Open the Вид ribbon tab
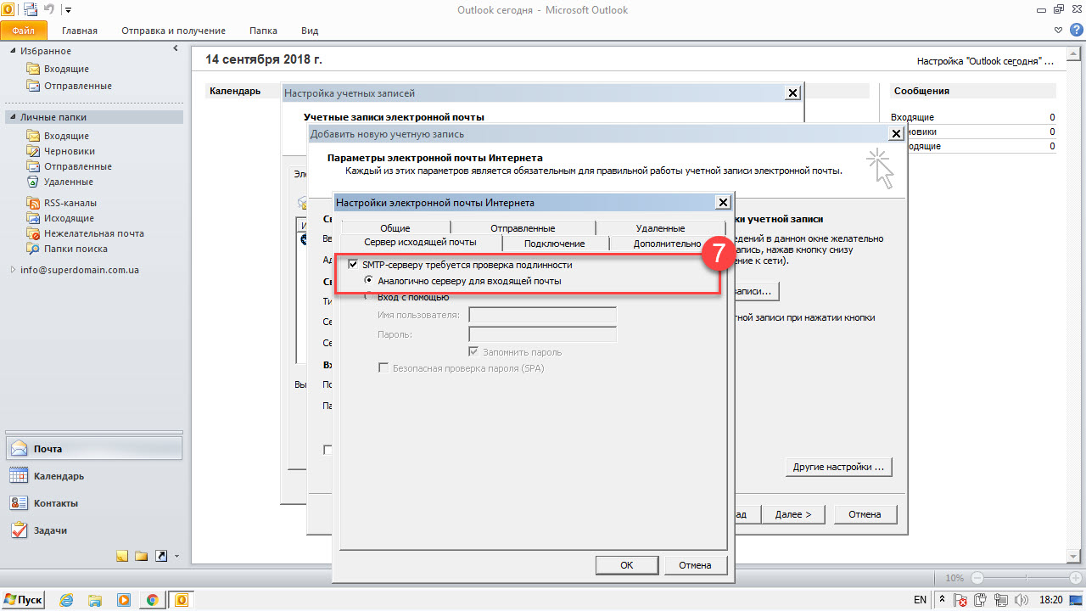 (310, 31)
